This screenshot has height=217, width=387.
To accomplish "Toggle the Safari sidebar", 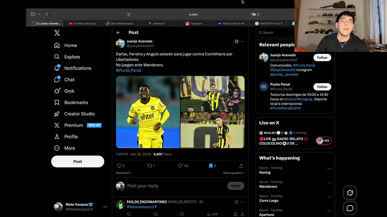I will click(x=33, y=14).
